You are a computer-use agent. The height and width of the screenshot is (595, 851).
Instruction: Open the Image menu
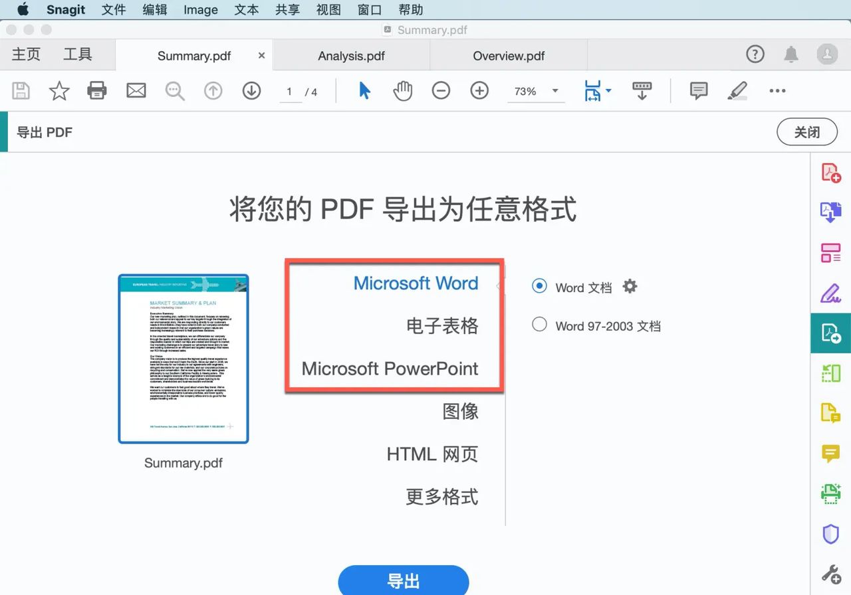201,9
